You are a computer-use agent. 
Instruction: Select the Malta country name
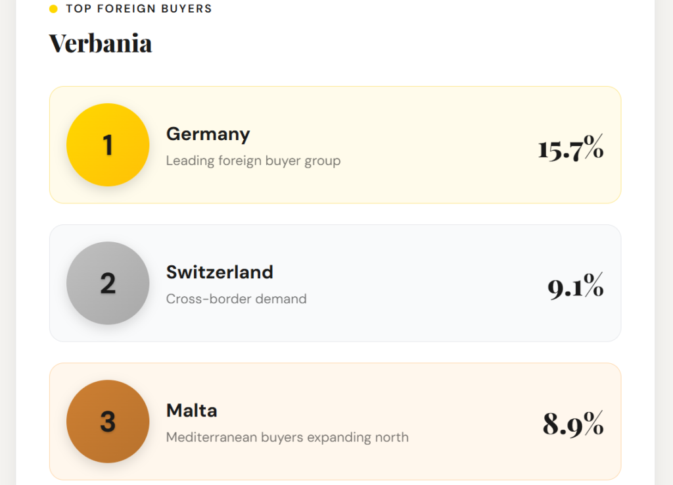click(x=191, y=411)
